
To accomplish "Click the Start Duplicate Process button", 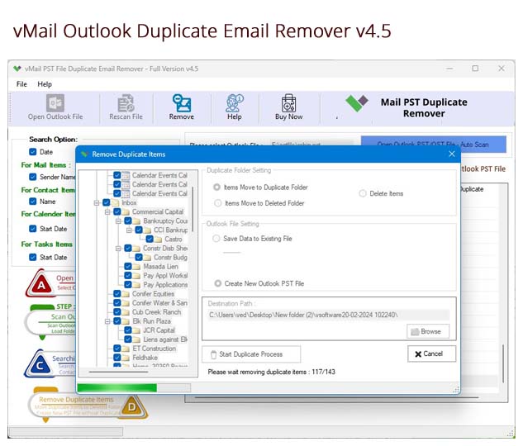I will coord(251,353).
